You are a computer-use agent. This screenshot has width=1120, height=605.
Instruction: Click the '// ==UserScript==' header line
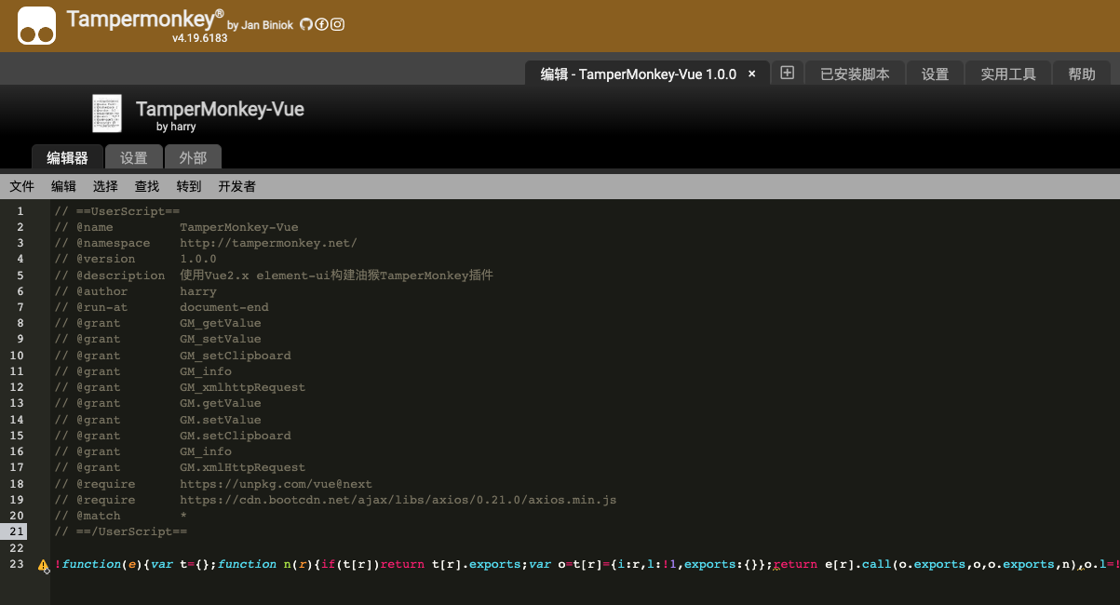pyautogui.click(x=117, y=211)
